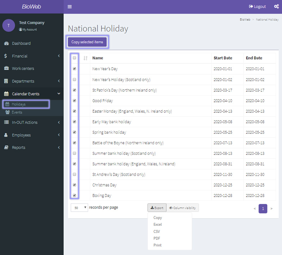Open the settings gears icon in the top bar

click(x=277, y=7)
